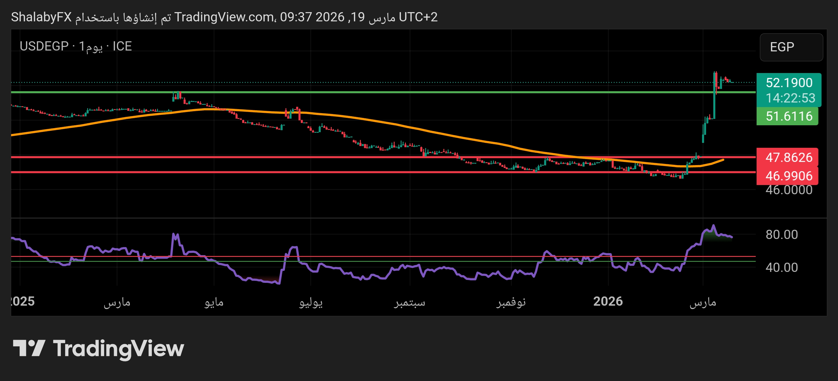Click the countdown timer 14:22:53
This screenshot has width=838, height=381.
[790, 98]
